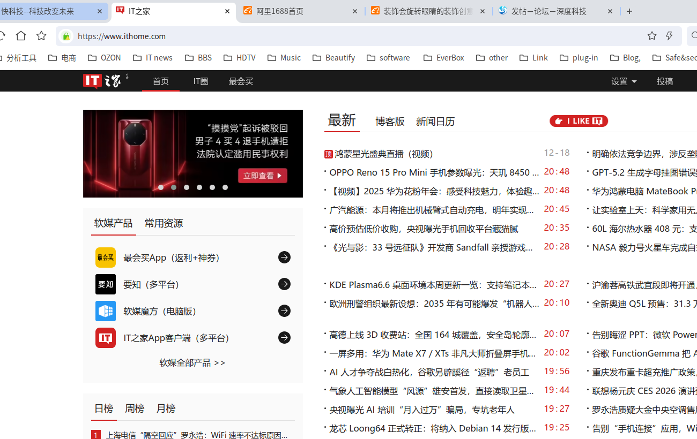Viewport: 697px width, 439px height.
Task: Close the 阿里1688首页 browser tab
Action: pos(355,11)
